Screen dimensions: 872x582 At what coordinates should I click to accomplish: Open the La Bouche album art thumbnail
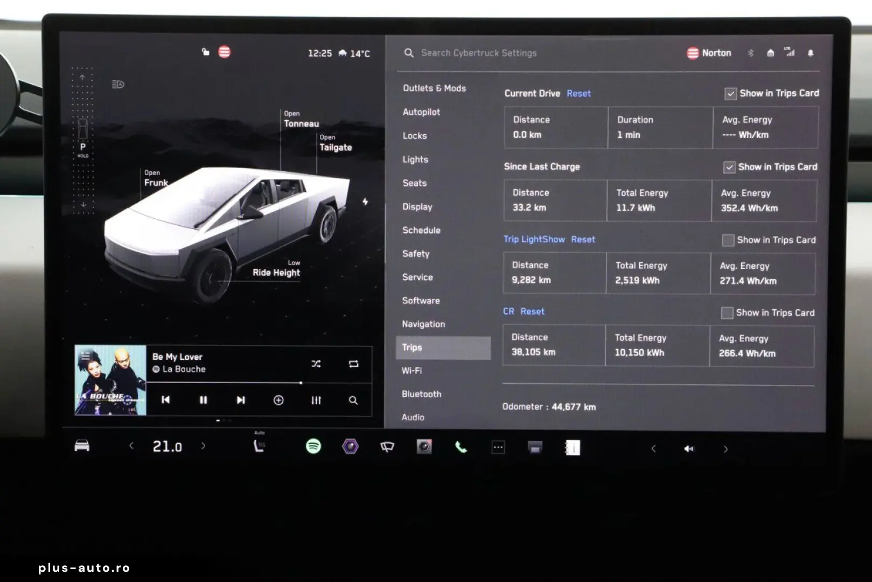pos(110,380)
